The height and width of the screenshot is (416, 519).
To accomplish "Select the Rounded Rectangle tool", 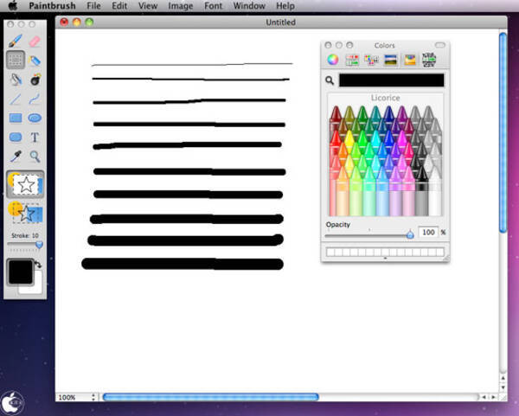I will pos(15,138).
